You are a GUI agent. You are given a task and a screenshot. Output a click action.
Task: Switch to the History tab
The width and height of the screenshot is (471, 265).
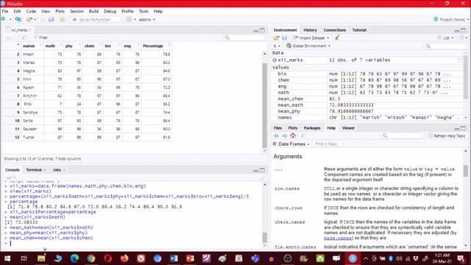click(310, 30)
